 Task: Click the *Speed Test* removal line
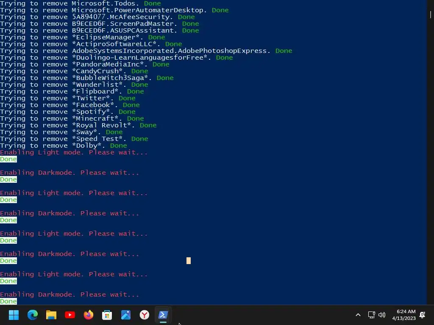click(x=74, y=139)
